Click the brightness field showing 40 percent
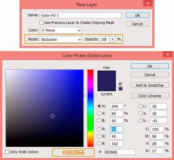174x160 pixels. pos(117,121)
